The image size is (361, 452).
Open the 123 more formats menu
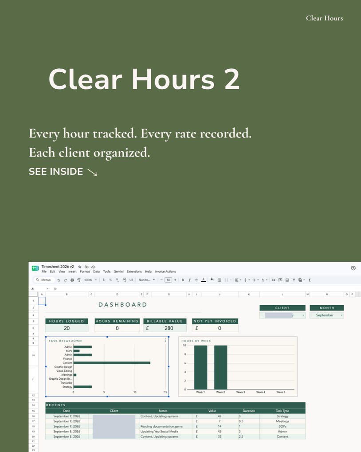[x=131, y=280]
